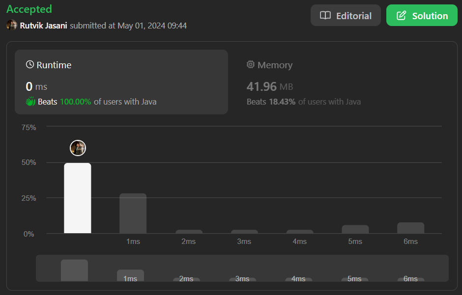This screenshot has width=462, height=295.
Task: Switch to the Runtime stats panel
Action: tap(121, 82)
